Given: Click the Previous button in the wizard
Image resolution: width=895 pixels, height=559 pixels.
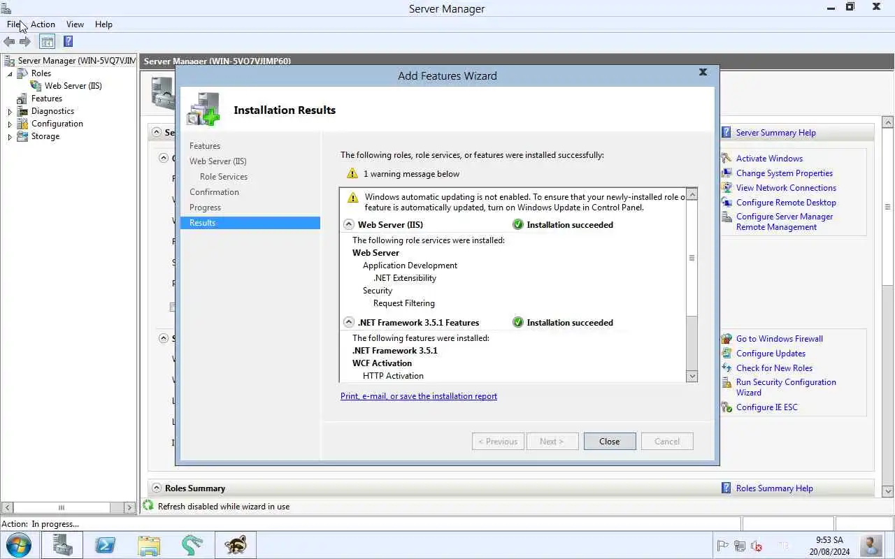Looking at the screenshot, I should coord(498,442).
